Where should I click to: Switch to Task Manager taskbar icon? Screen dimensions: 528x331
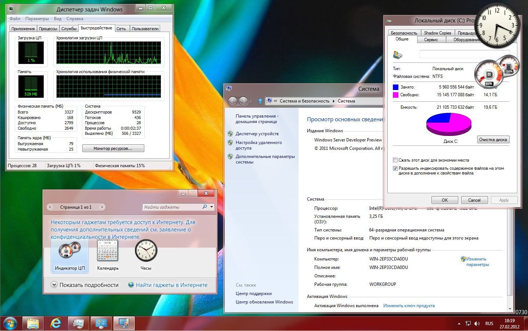(79, 324)
